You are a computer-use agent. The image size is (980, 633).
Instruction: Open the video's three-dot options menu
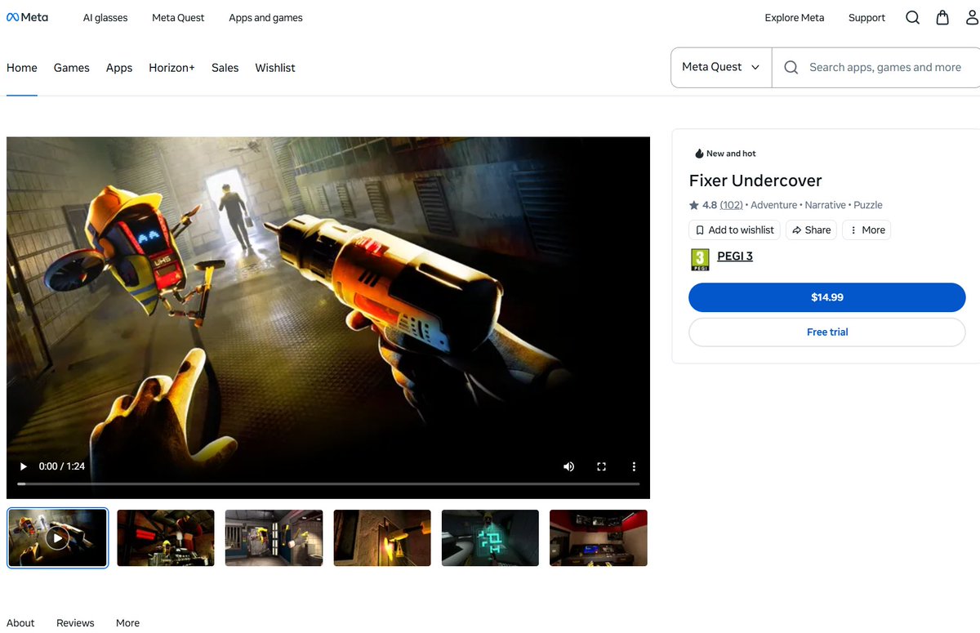click(634, 466)
